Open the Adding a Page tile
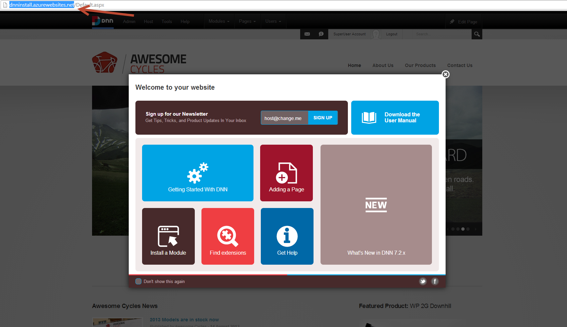The width and height of the screenshot is (567, 327). tap(287, 173)
